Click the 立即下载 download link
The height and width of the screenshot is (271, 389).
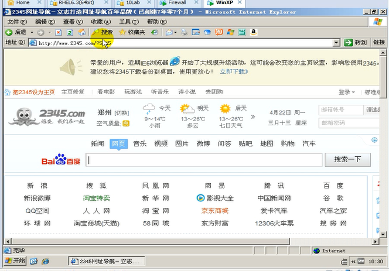click(x=234, y=71)
